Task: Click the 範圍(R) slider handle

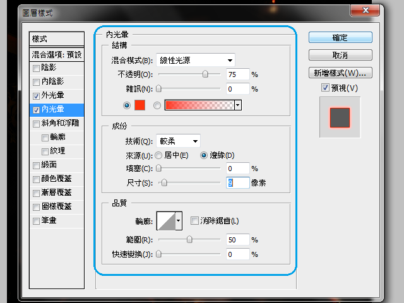Action: 189,240
